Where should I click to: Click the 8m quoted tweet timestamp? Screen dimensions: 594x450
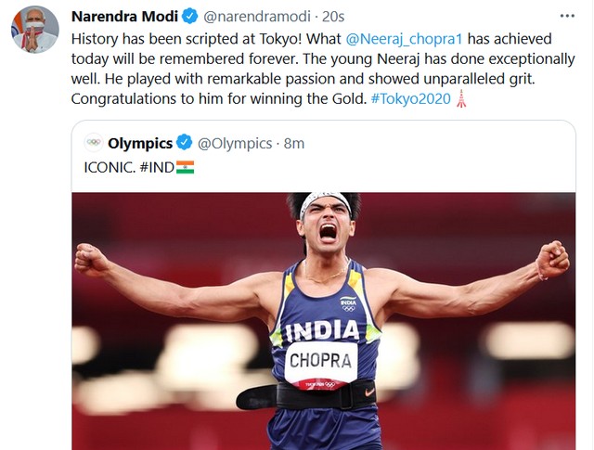coord(294,144)
